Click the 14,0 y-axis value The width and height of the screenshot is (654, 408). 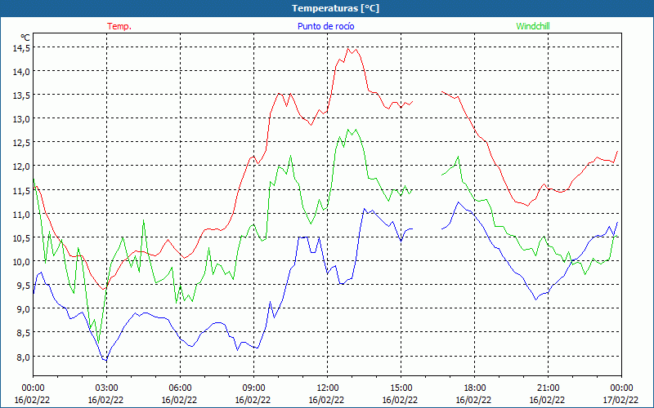tap(22, 72)
